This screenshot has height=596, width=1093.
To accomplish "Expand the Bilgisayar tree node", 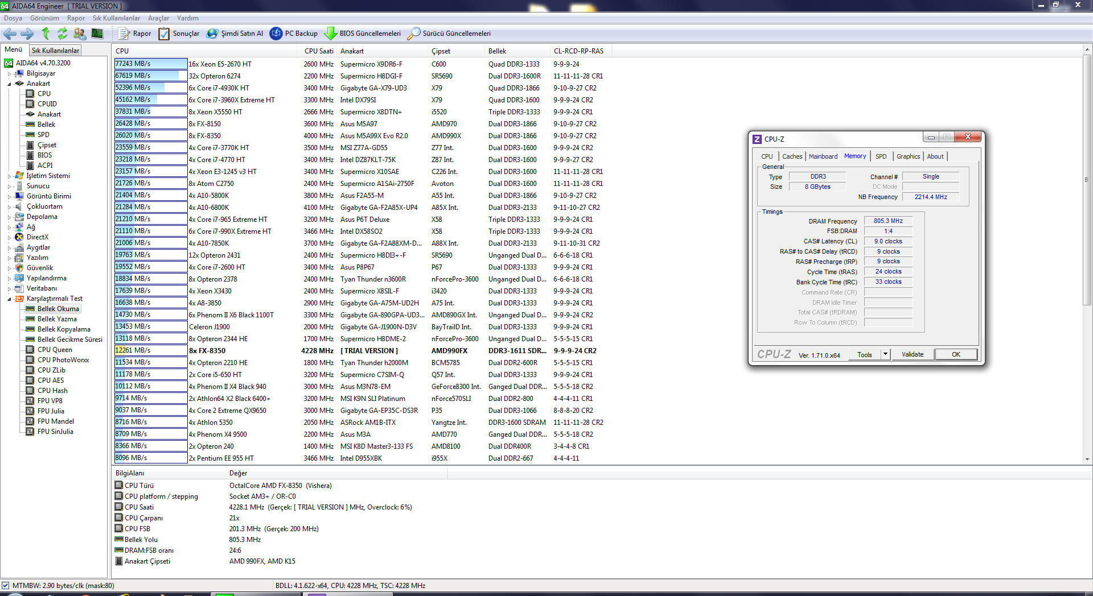I will click(9, 74).
